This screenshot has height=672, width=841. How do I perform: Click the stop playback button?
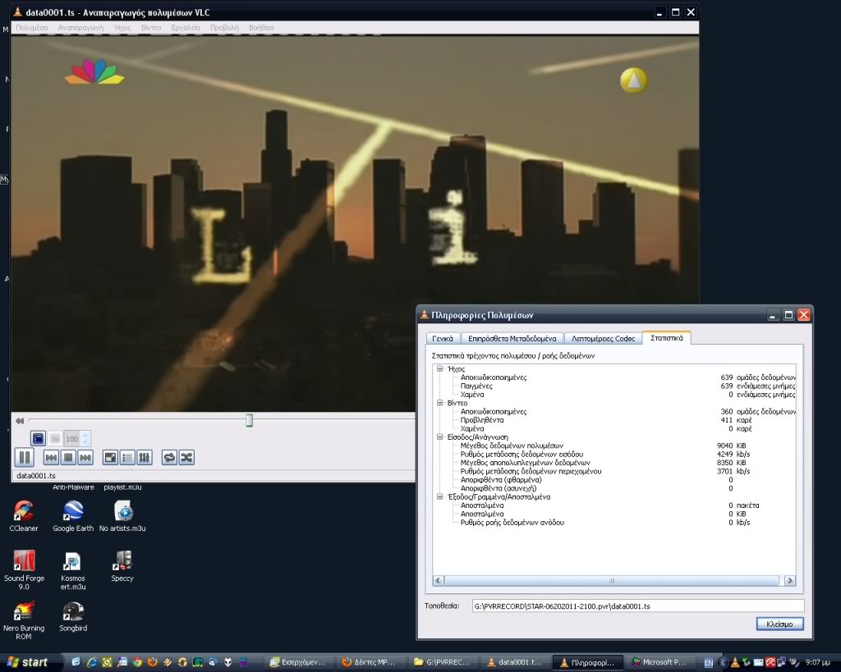[x=68, y=457]
